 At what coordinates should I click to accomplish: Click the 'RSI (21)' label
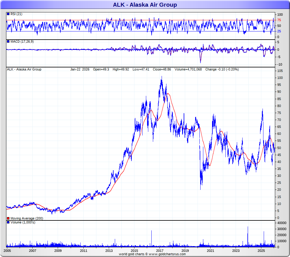[16, 14]
